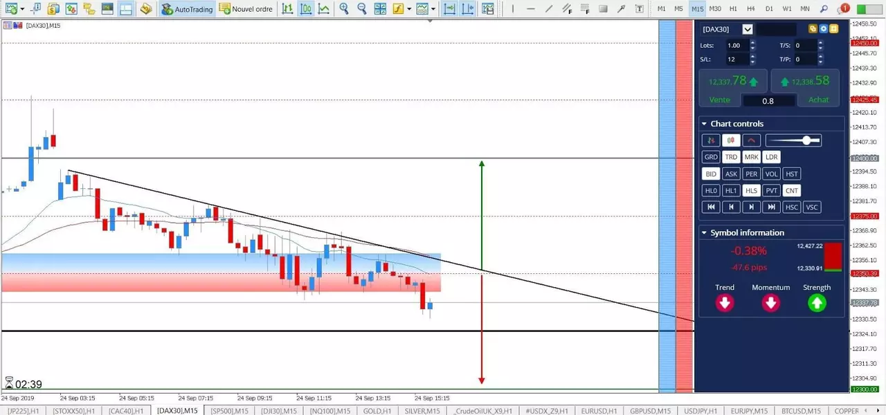Select the text label tool
This screenshot has height=415, width=886.
(x=639, y=9)
